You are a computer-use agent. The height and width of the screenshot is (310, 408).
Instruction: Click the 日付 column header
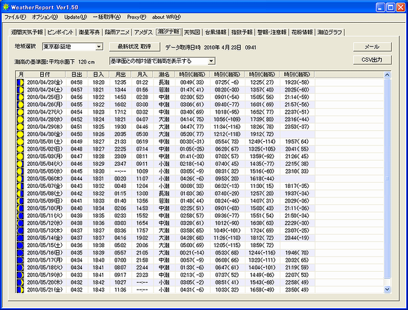point(45,75)
